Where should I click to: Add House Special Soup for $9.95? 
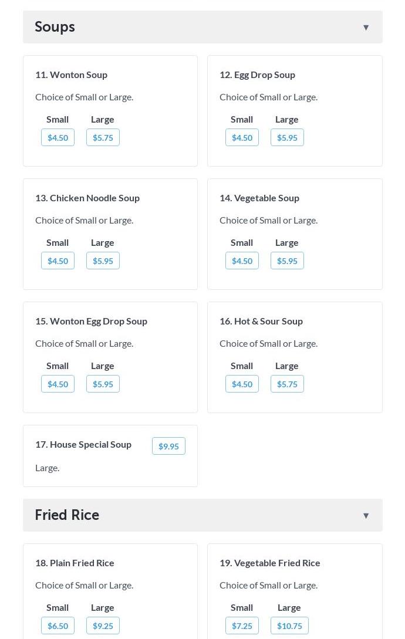[x=168, y=447]
